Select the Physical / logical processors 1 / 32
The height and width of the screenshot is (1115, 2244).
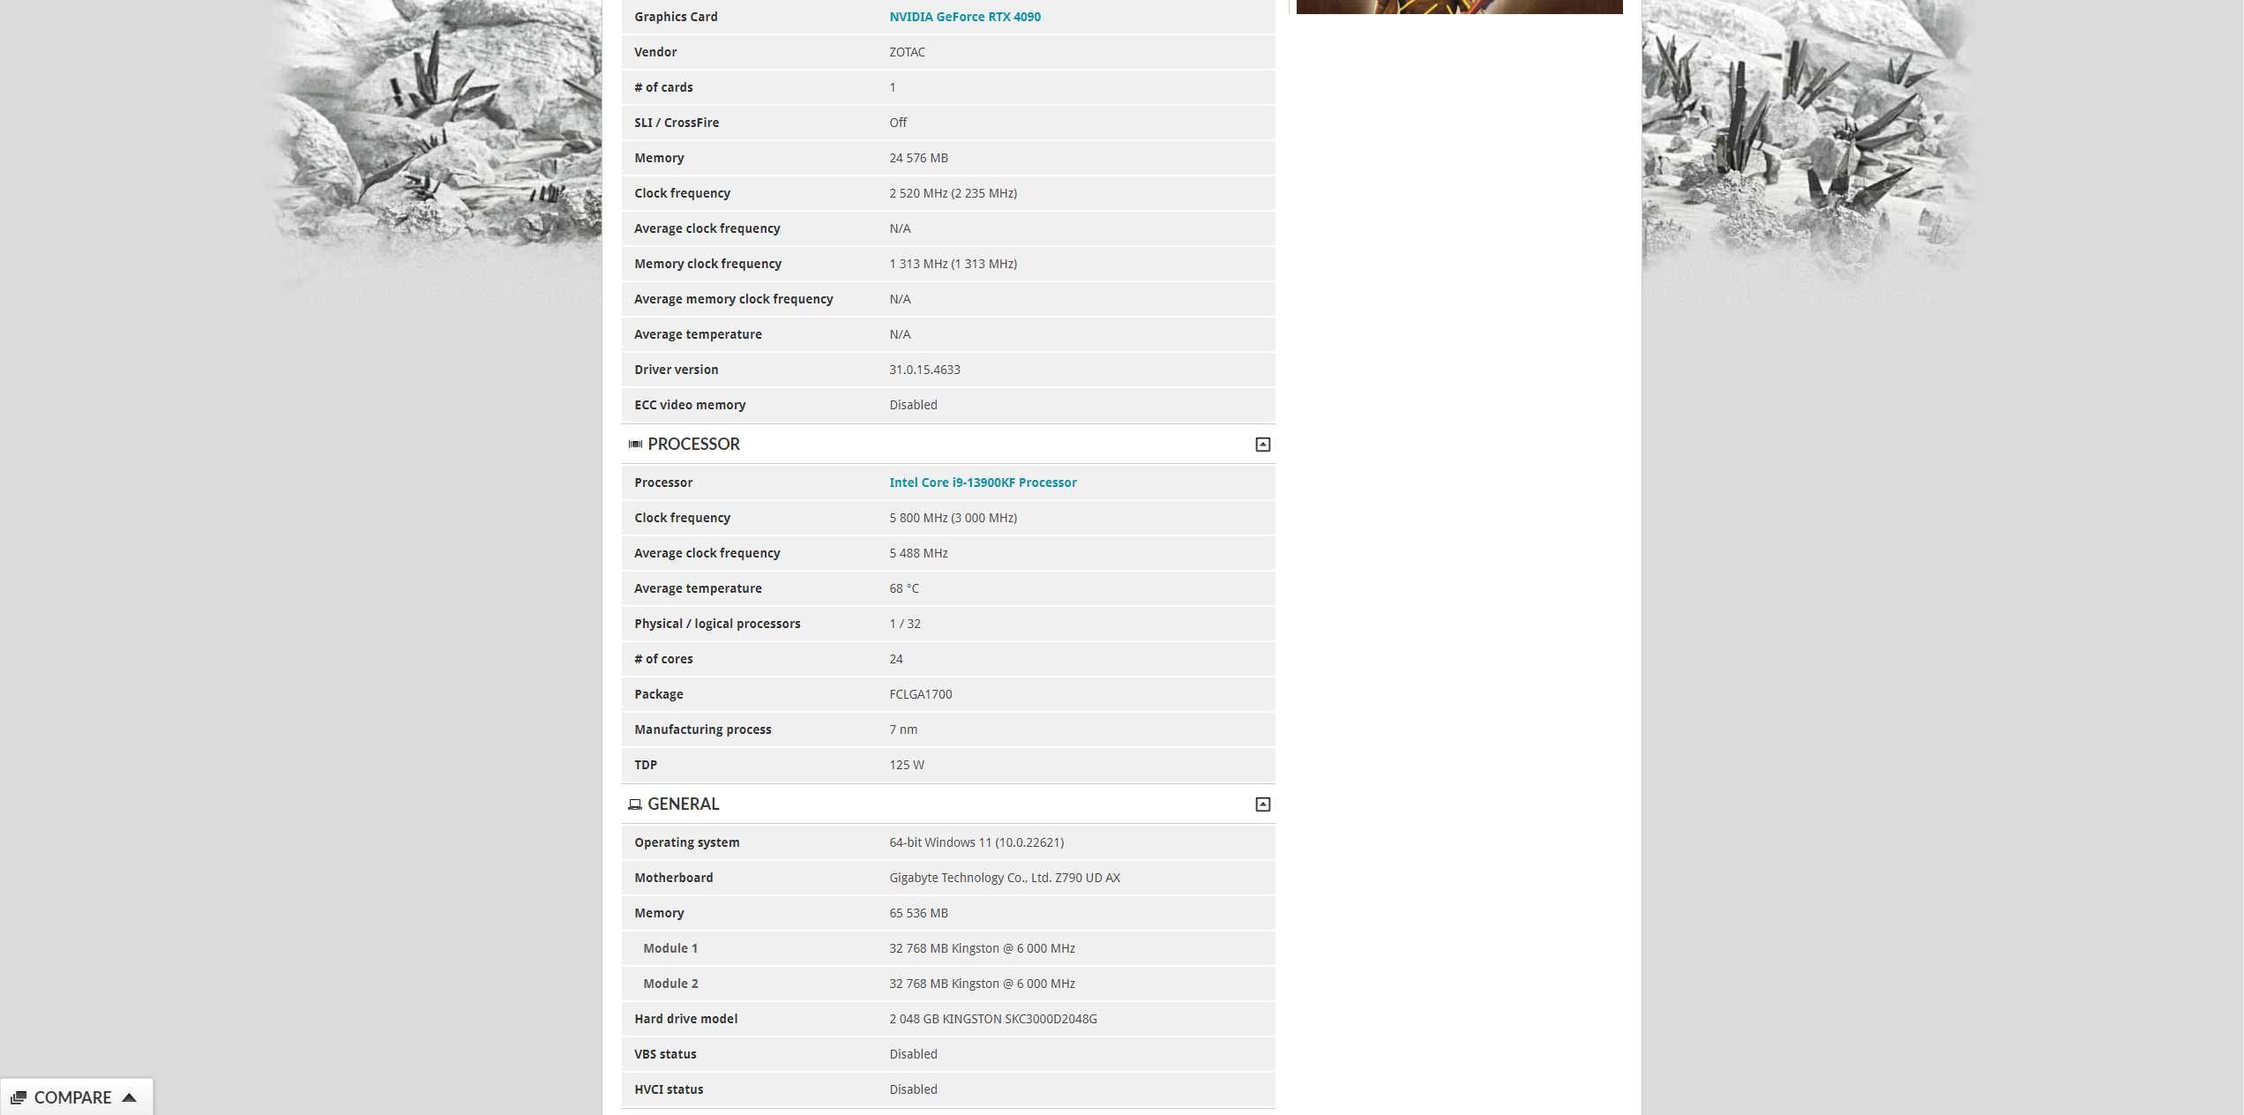click(904, 624)
